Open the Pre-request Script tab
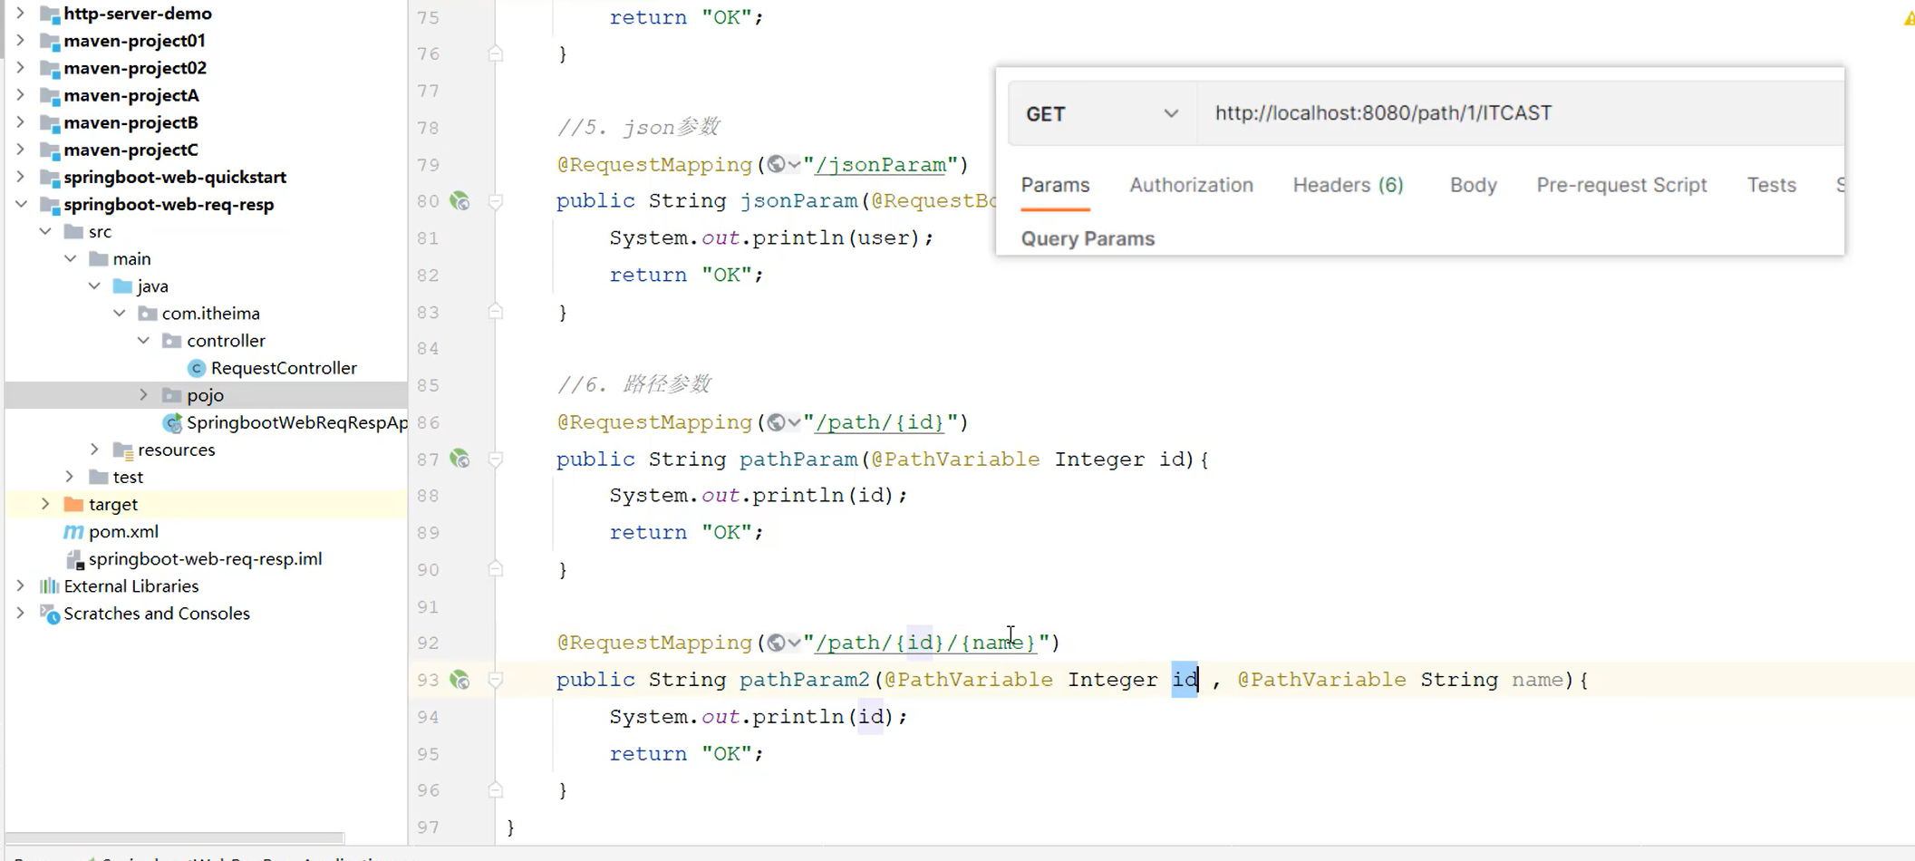The width and height of the screenshot is (1915, 861). pyautogui.click(x=1621, y=185)
